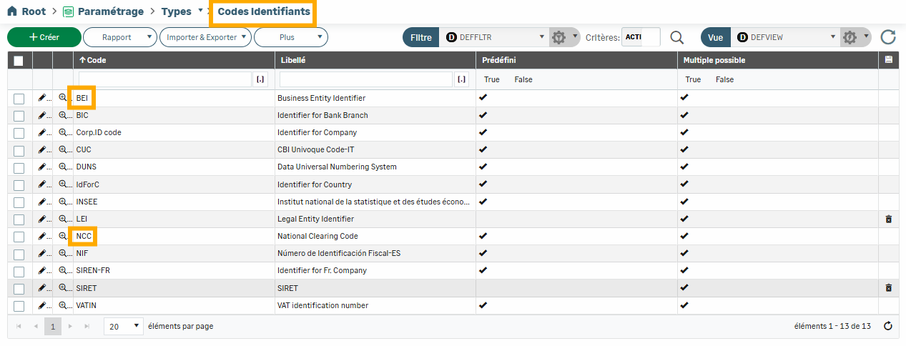Viewport: 906px width, 346px height.
Task: Tick the checkbox for the DUNS row
Action: coord(19,167)
